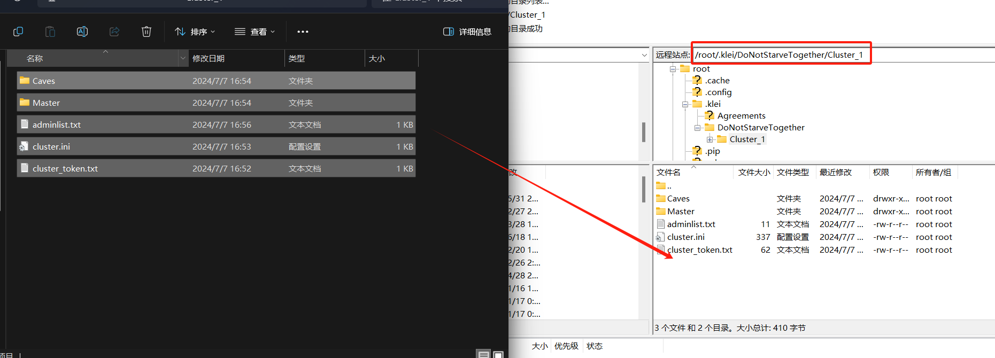Sort Explorer list by 修改日期 column
Screen dimensions: 995x358
pos(237,58)
